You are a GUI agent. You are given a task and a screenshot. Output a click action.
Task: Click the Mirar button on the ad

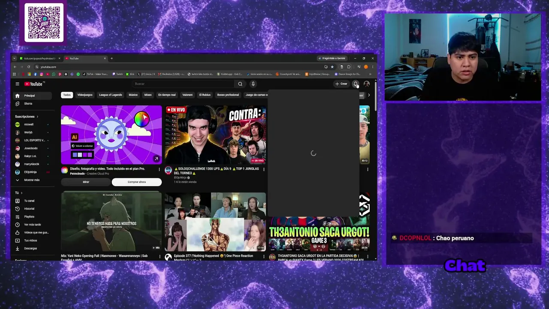pyautogui.click(x=86, y=182)
